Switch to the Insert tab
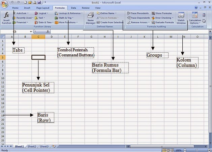This screenshot has height=152, width=212. coord(27,8)
